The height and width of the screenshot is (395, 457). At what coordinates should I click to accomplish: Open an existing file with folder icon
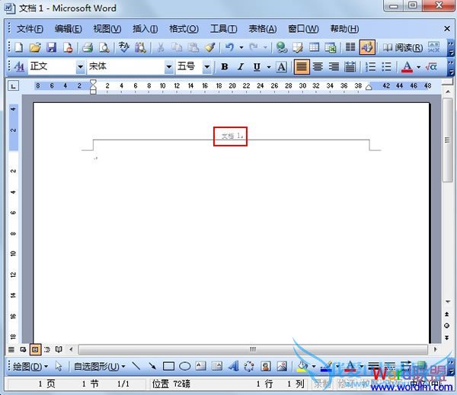(x=35, y=47)
